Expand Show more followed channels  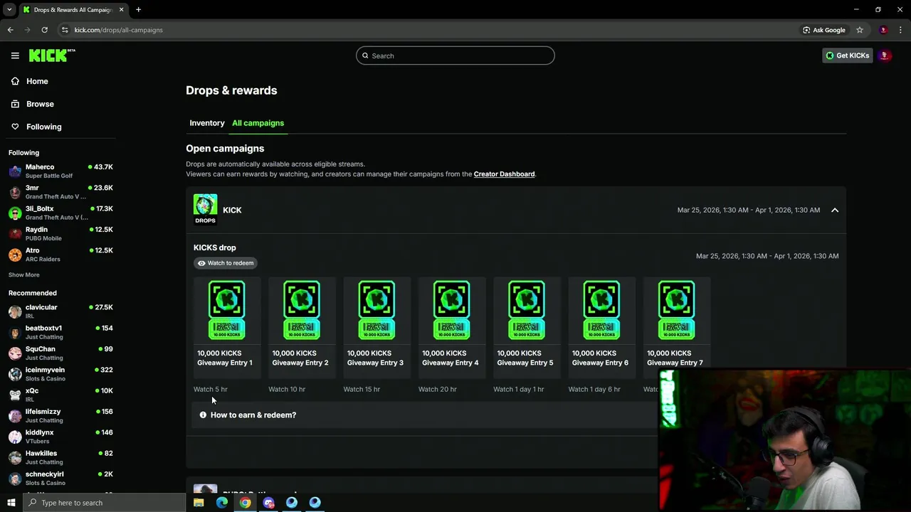pyautogui.click(x=23, y=274)
